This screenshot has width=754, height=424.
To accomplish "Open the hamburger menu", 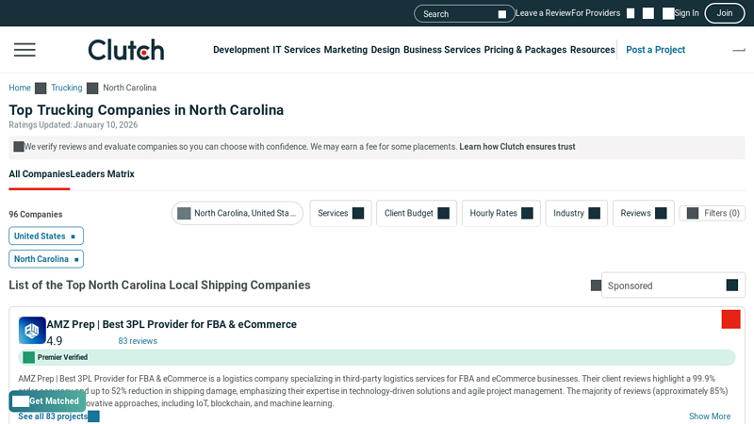I will pos(25,50).
